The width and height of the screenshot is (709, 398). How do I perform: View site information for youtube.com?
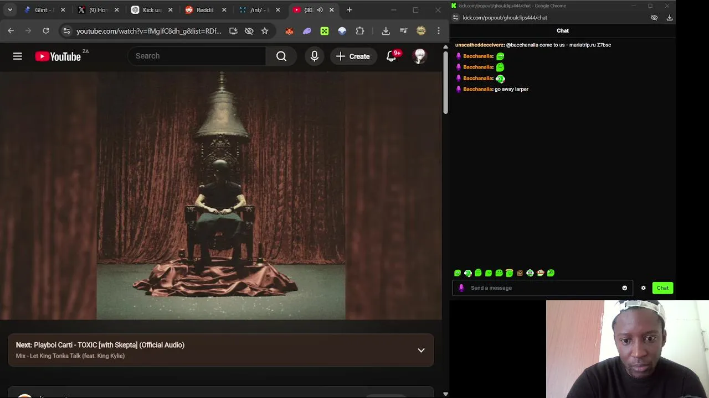pos(66,31)
